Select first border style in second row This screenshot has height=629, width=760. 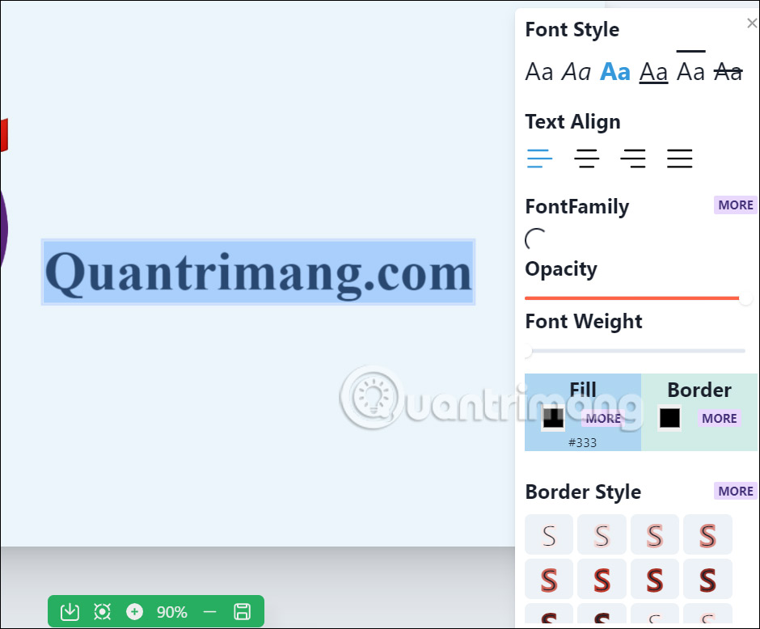pyautogui.click(x=549, y=579)
